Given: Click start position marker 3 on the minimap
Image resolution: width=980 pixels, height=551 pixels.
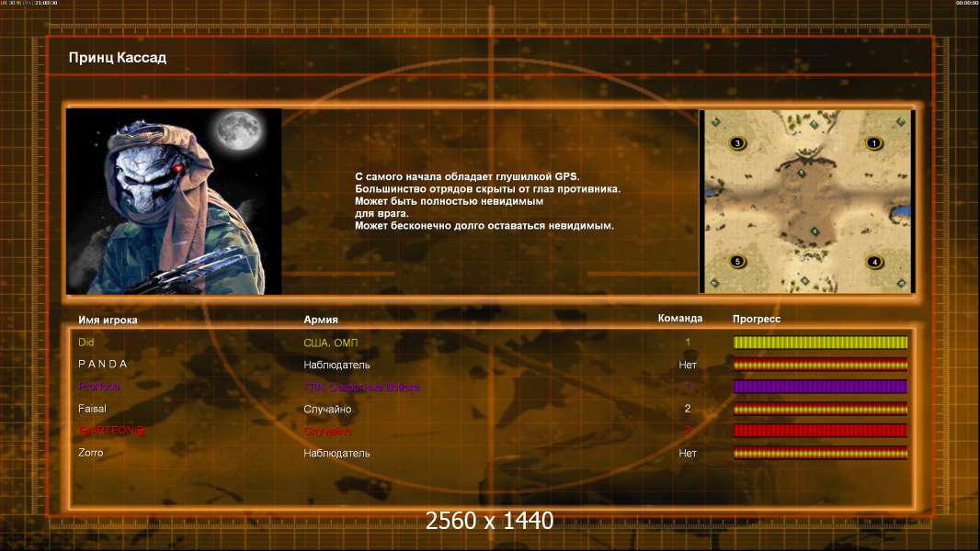Looking at the screenshot, I should pos(737,143).
